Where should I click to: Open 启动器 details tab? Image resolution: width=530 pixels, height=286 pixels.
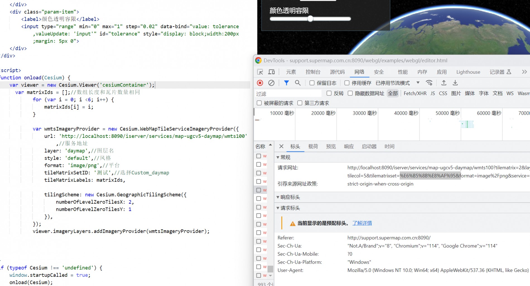tap(369, 146)
